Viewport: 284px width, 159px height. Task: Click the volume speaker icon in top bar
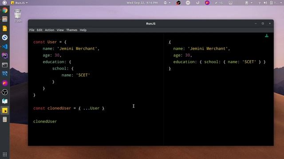(265, 3)
